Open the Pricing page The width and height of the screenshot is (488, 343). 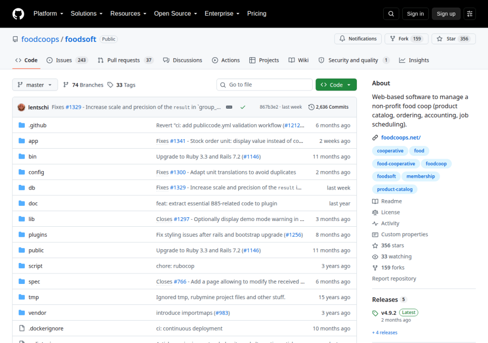(257, 14)
